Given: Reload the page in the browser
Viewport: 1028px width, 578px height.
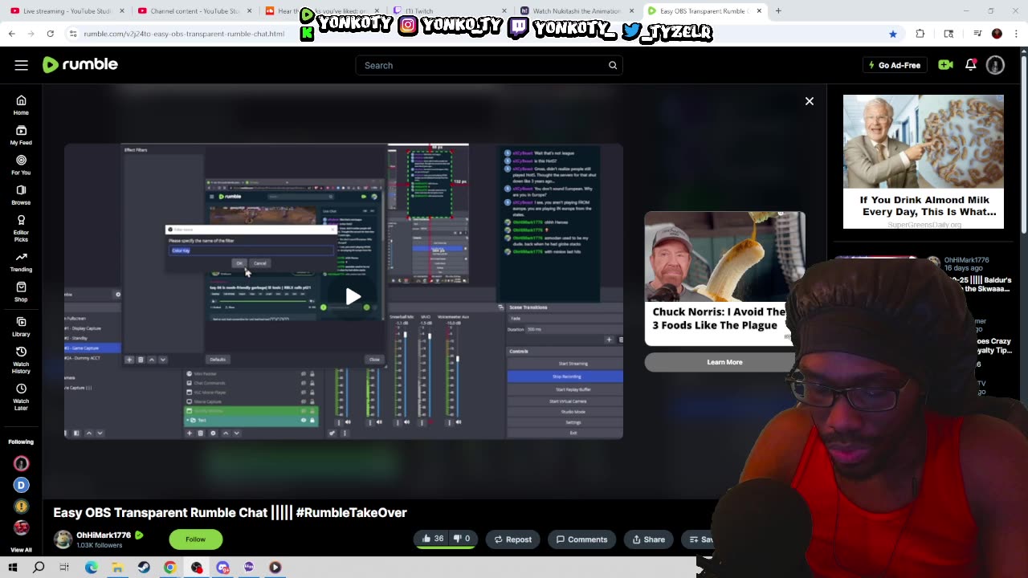Looking at the screenshot, I should pyautogui.click(x=50, y=34).
